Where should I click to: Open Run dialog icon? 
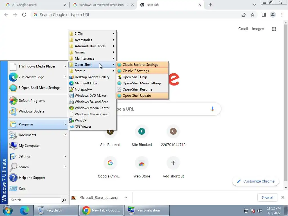[x=13, y=188]
